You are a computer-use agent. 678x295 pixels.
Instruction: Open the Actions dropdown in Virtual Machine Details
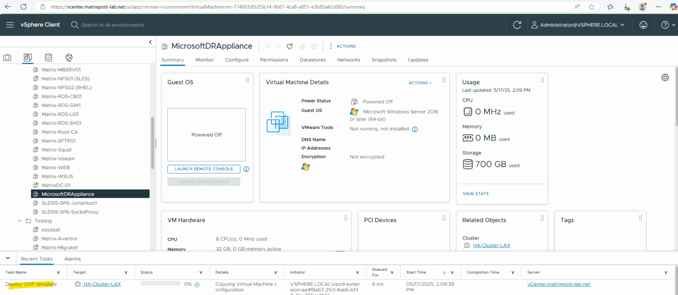click(418, 82)
